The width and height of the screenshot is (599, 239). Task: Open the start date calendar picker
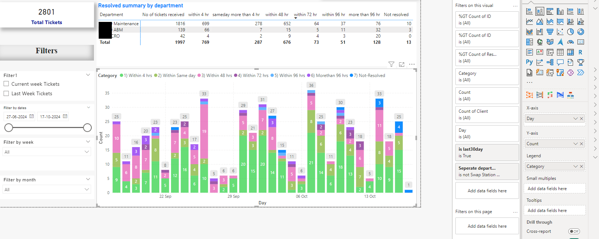31,116
